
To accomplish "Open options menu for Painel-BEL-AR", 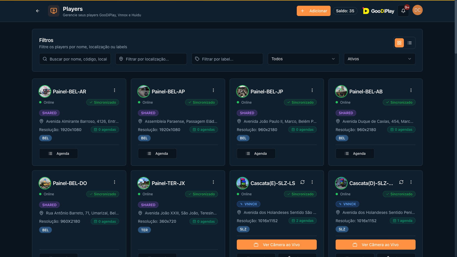I will tap(115, 90).
